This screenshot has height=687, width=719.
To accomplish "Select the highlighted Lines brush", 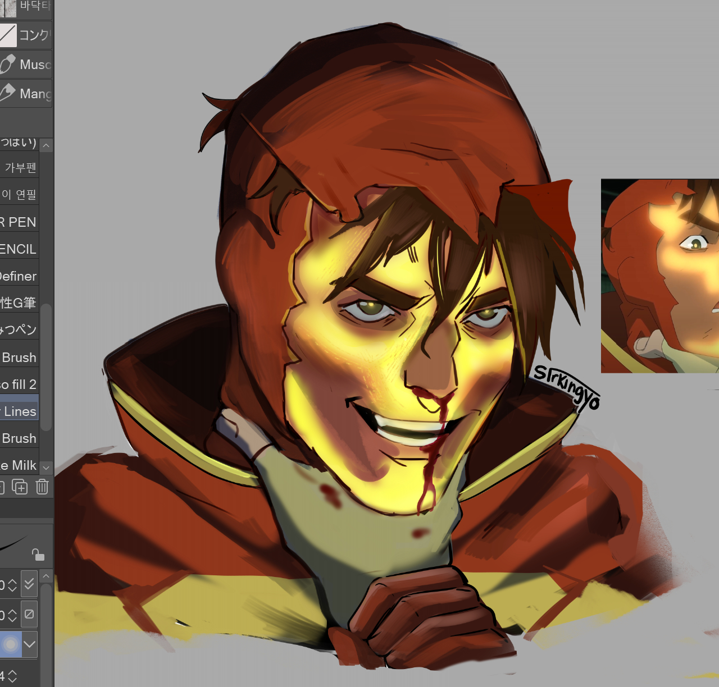I will [19, 411].
